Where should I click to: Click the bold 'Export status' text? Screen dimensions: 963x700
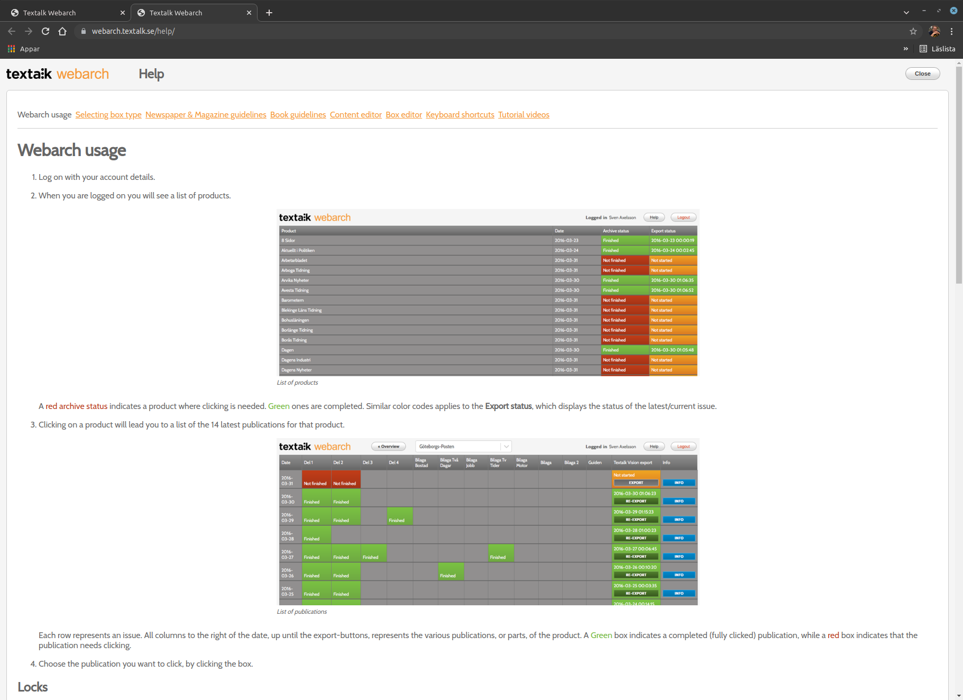508,406
